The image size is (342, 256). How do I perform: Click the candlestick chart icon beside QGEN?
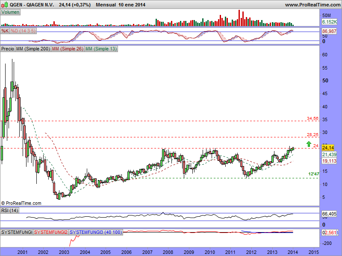5,5
